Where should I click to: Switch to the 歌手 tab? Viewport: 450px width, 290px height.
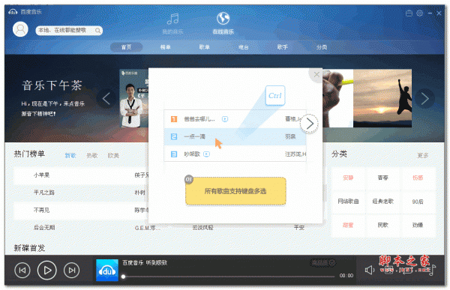click(x=283, y=47)
